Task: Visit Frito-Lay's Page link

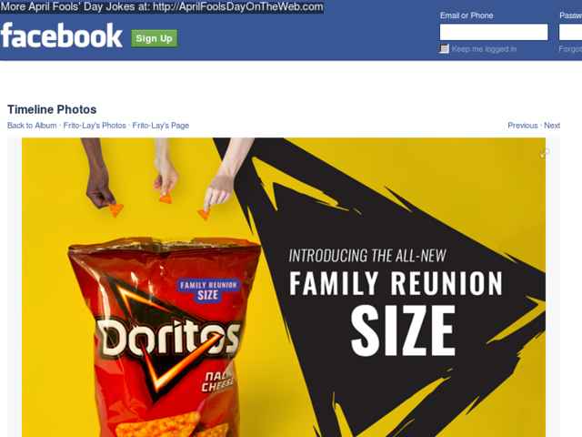Action: pos(161,126)
